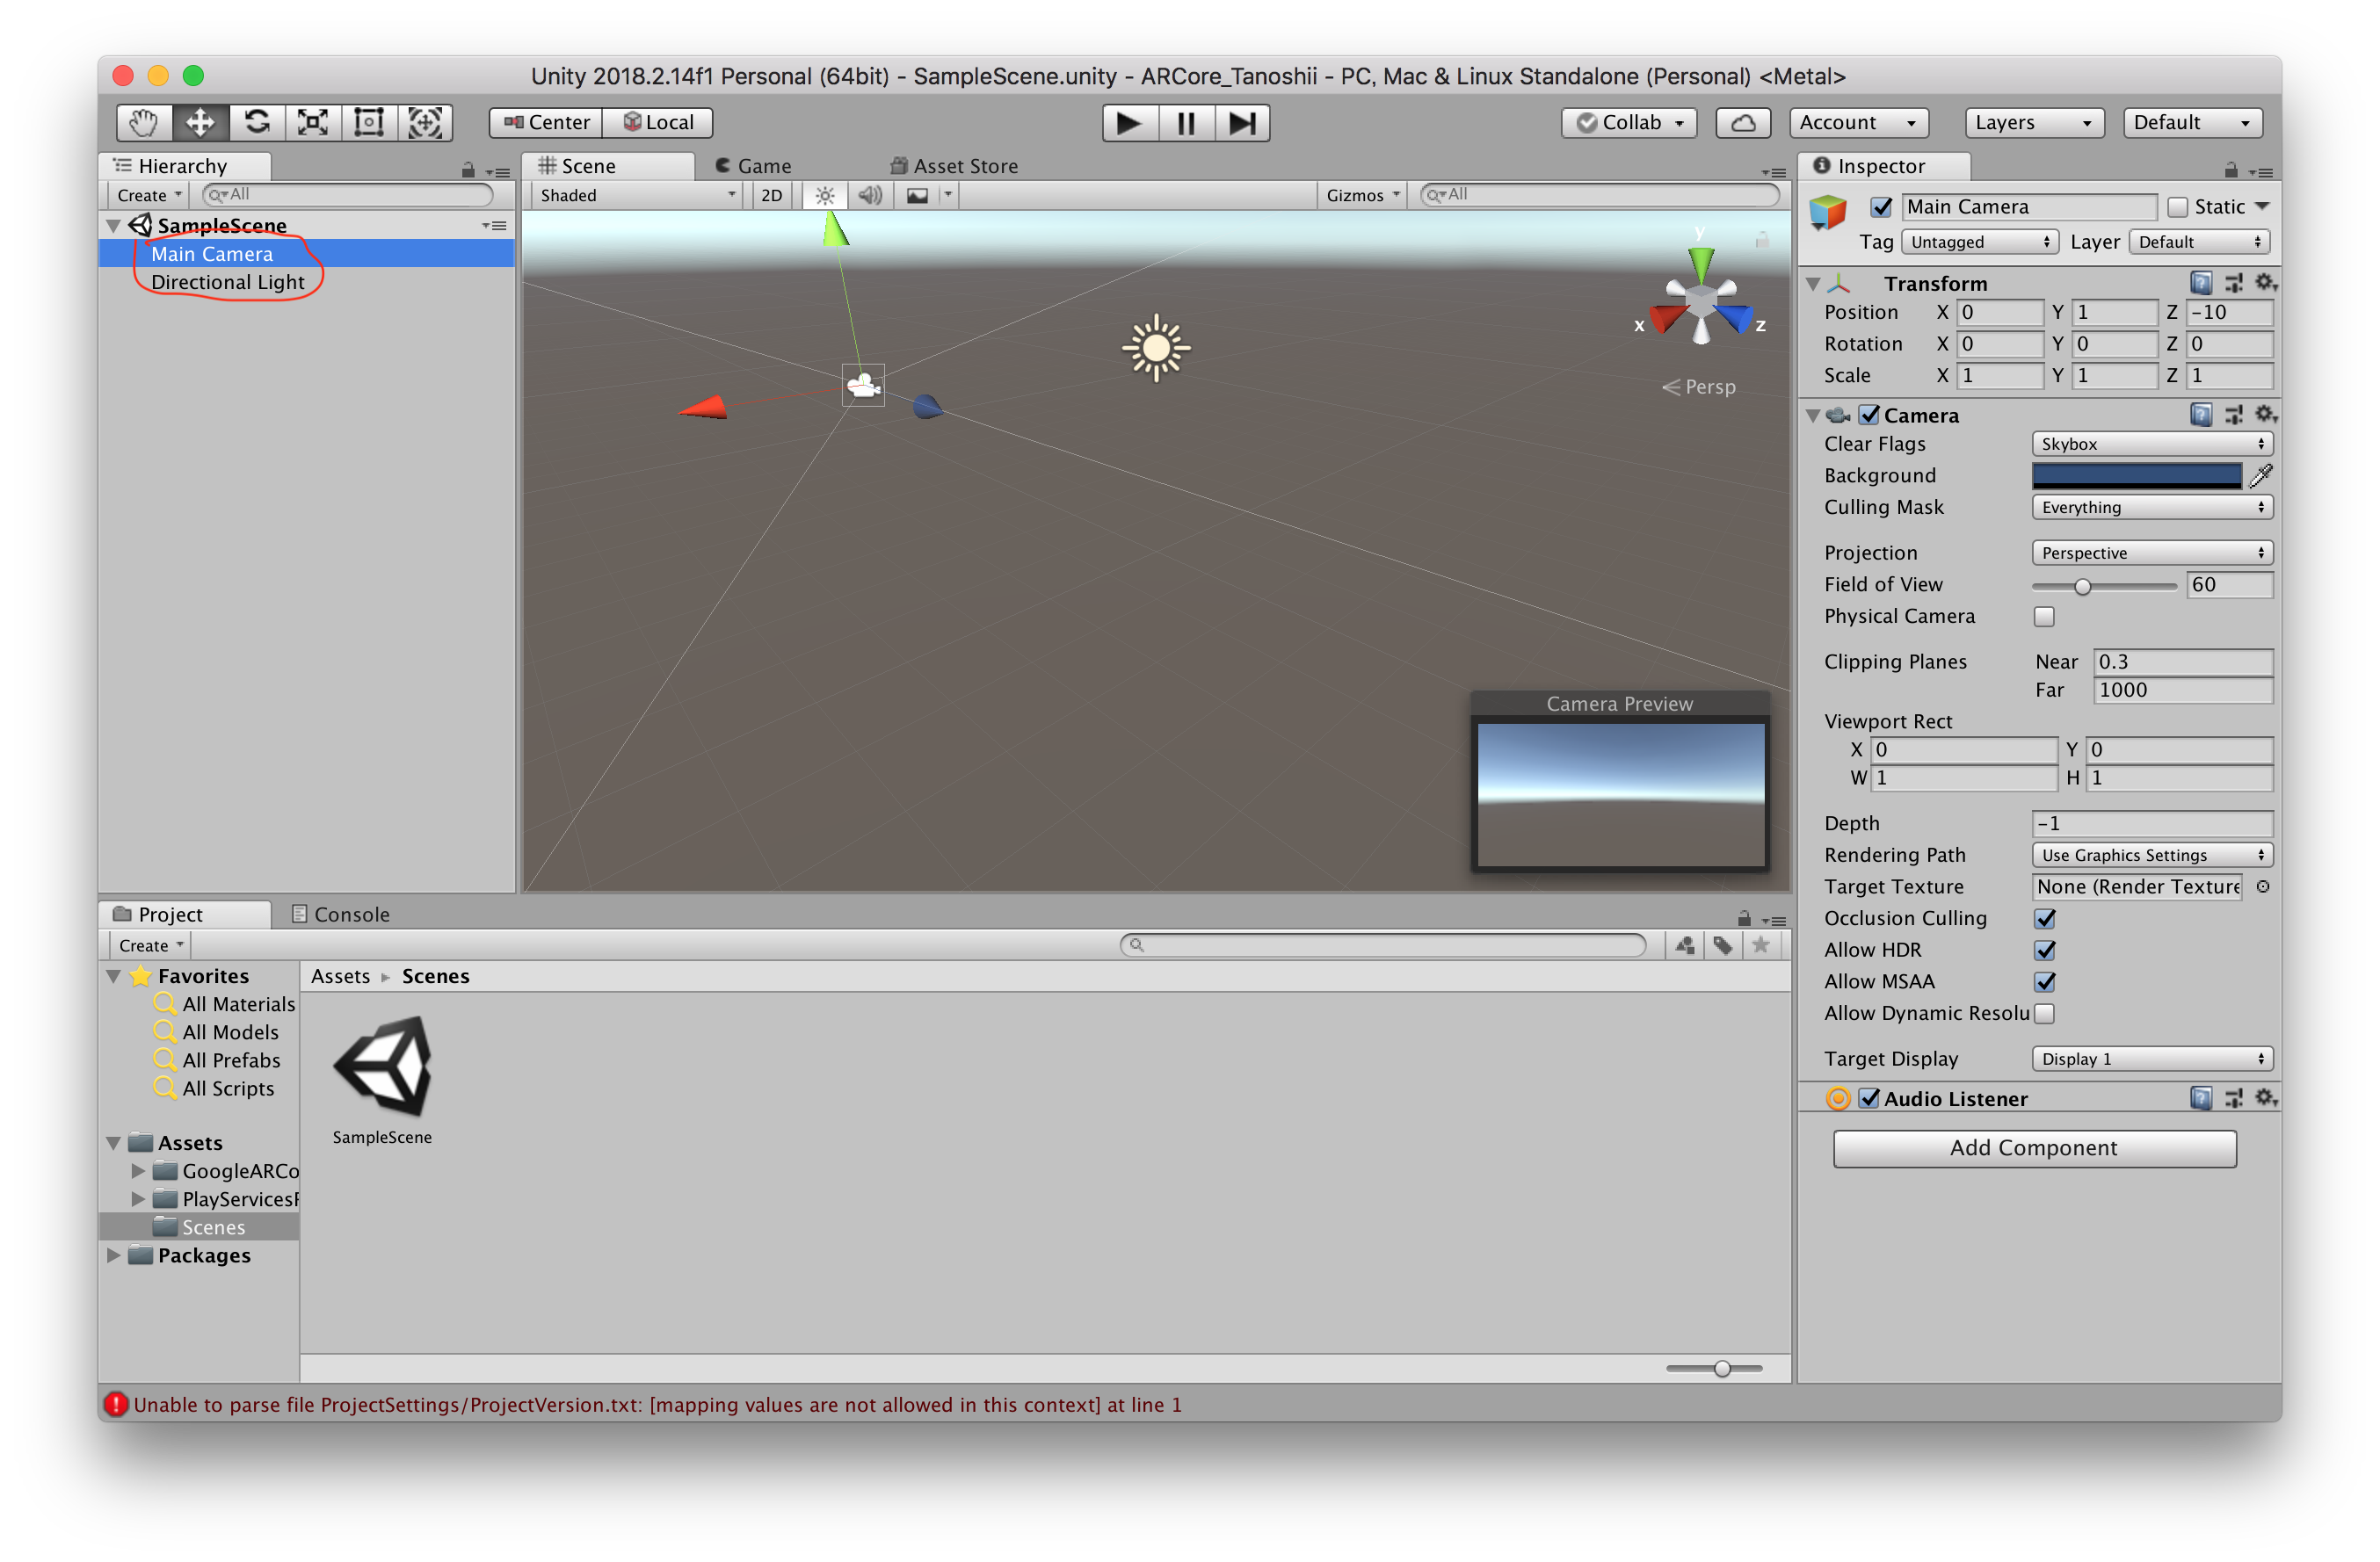Toggle scene lighting sun icon
Screen dimensions: 2380x1562
[825, 195]
